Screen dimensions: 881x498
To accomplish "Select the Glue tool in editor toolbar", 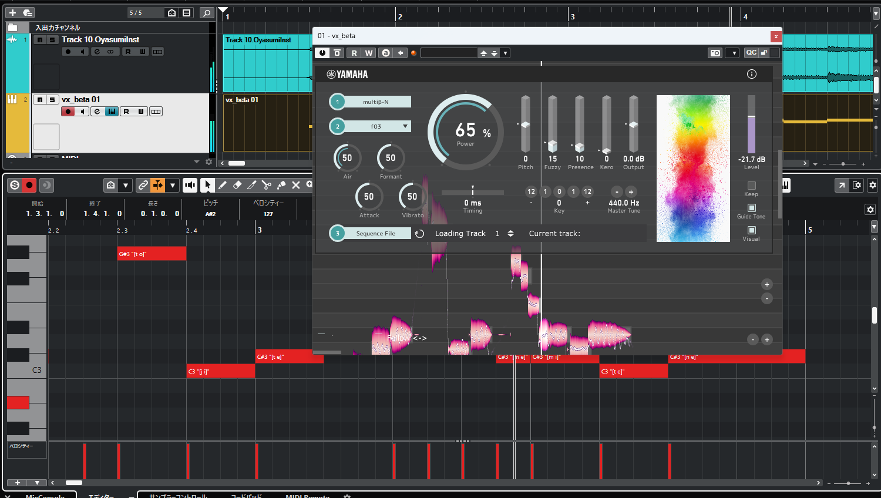I will [x=281, y=185].
